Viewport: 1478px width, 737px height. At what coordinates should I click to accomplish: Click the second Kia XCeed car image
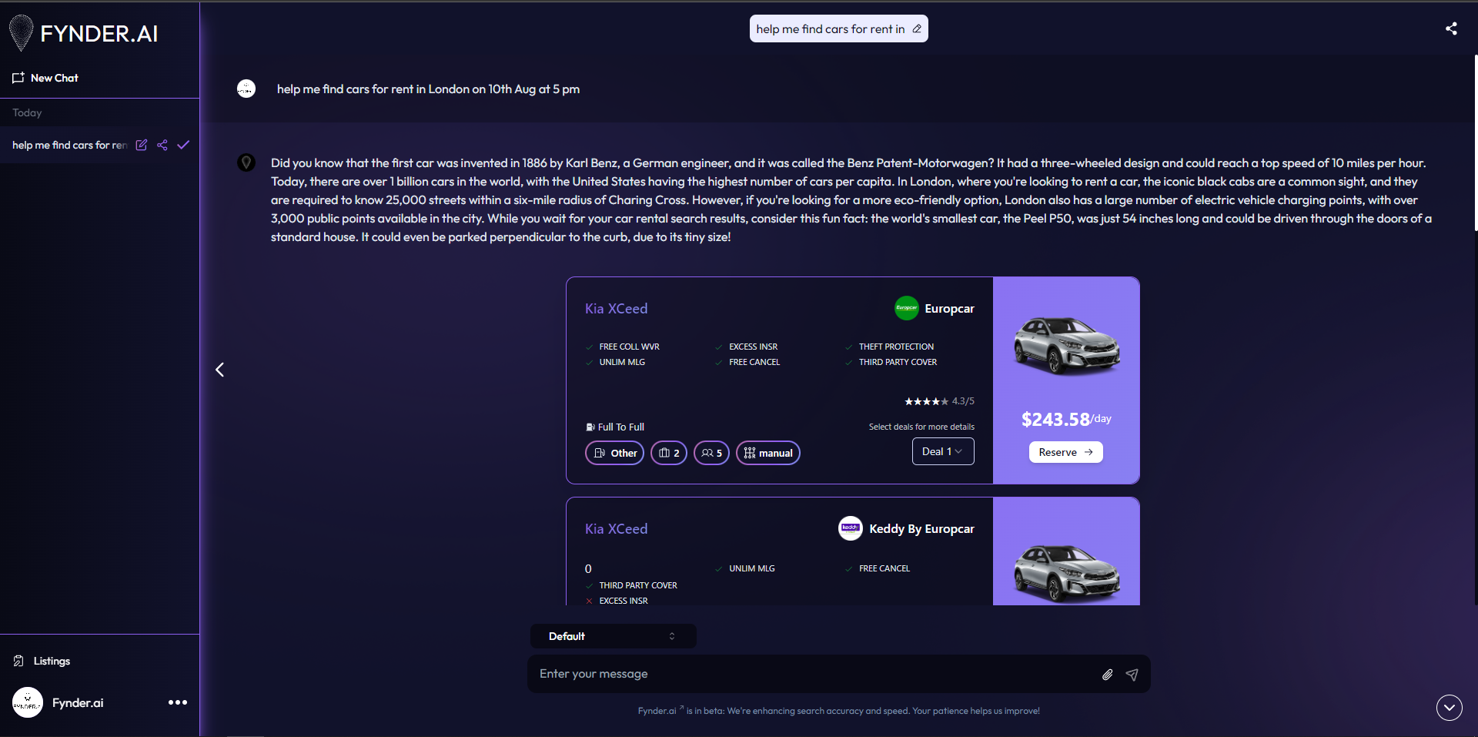pyautogui.click(x=1066, y=574)
